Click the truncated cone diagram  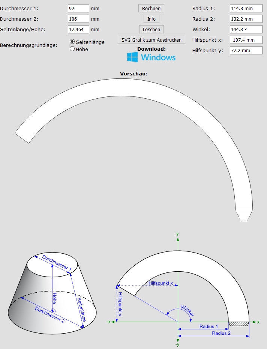point(52,293)
